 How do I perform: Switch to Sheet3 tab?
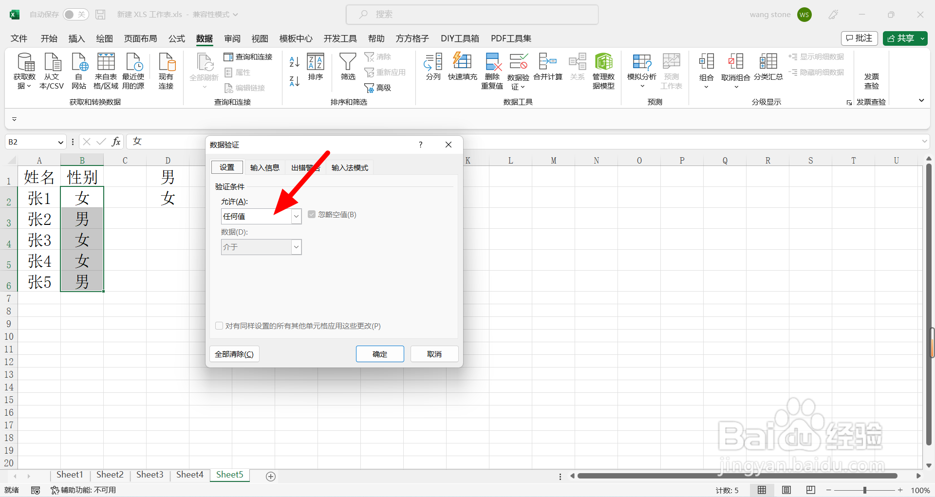pyautogui.click(x=150, y=475)
